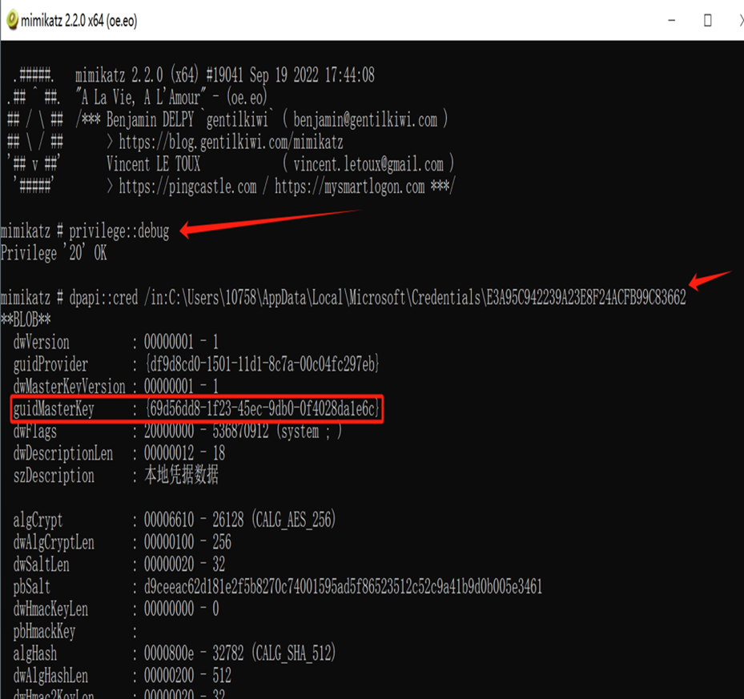Click the URL https://blog.gentilkiwi.com/mimikatz
The image size is (744, 699).
(231, 142)
